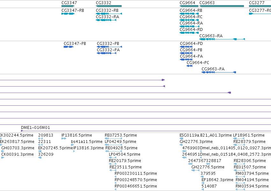Click the RM04194.5prime EST label
The width and height of the screenshot is (271, 191).
(x=252, y=180)
